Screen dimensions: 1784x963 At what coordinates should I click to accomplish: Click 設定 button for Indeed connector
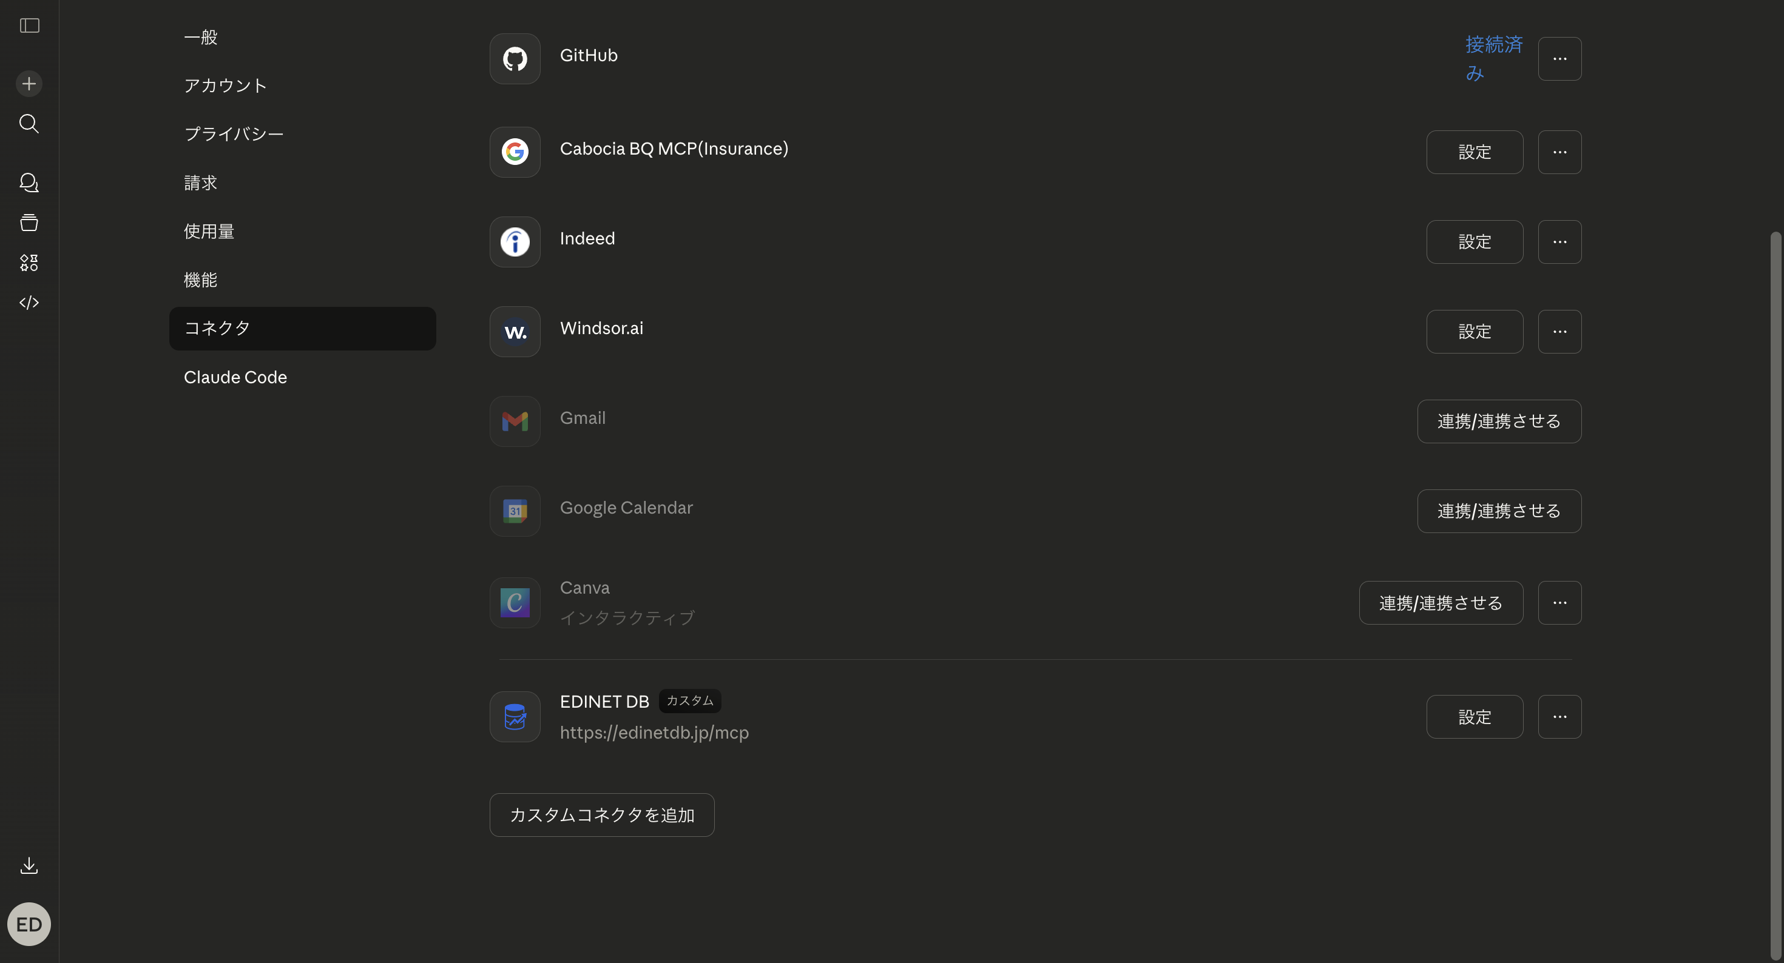coord(1475,241)
